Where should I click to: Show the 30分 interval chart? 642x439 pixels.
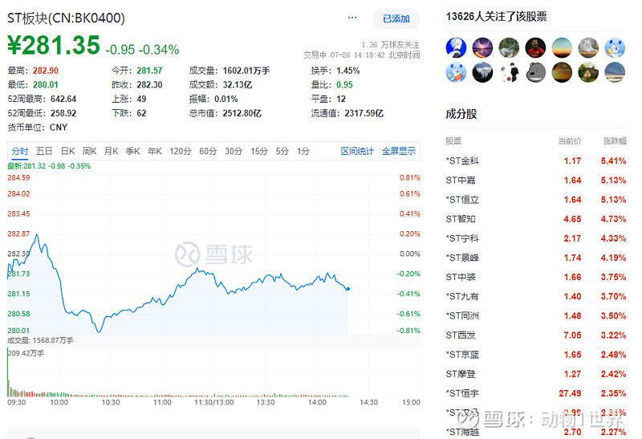pos(234,151)
